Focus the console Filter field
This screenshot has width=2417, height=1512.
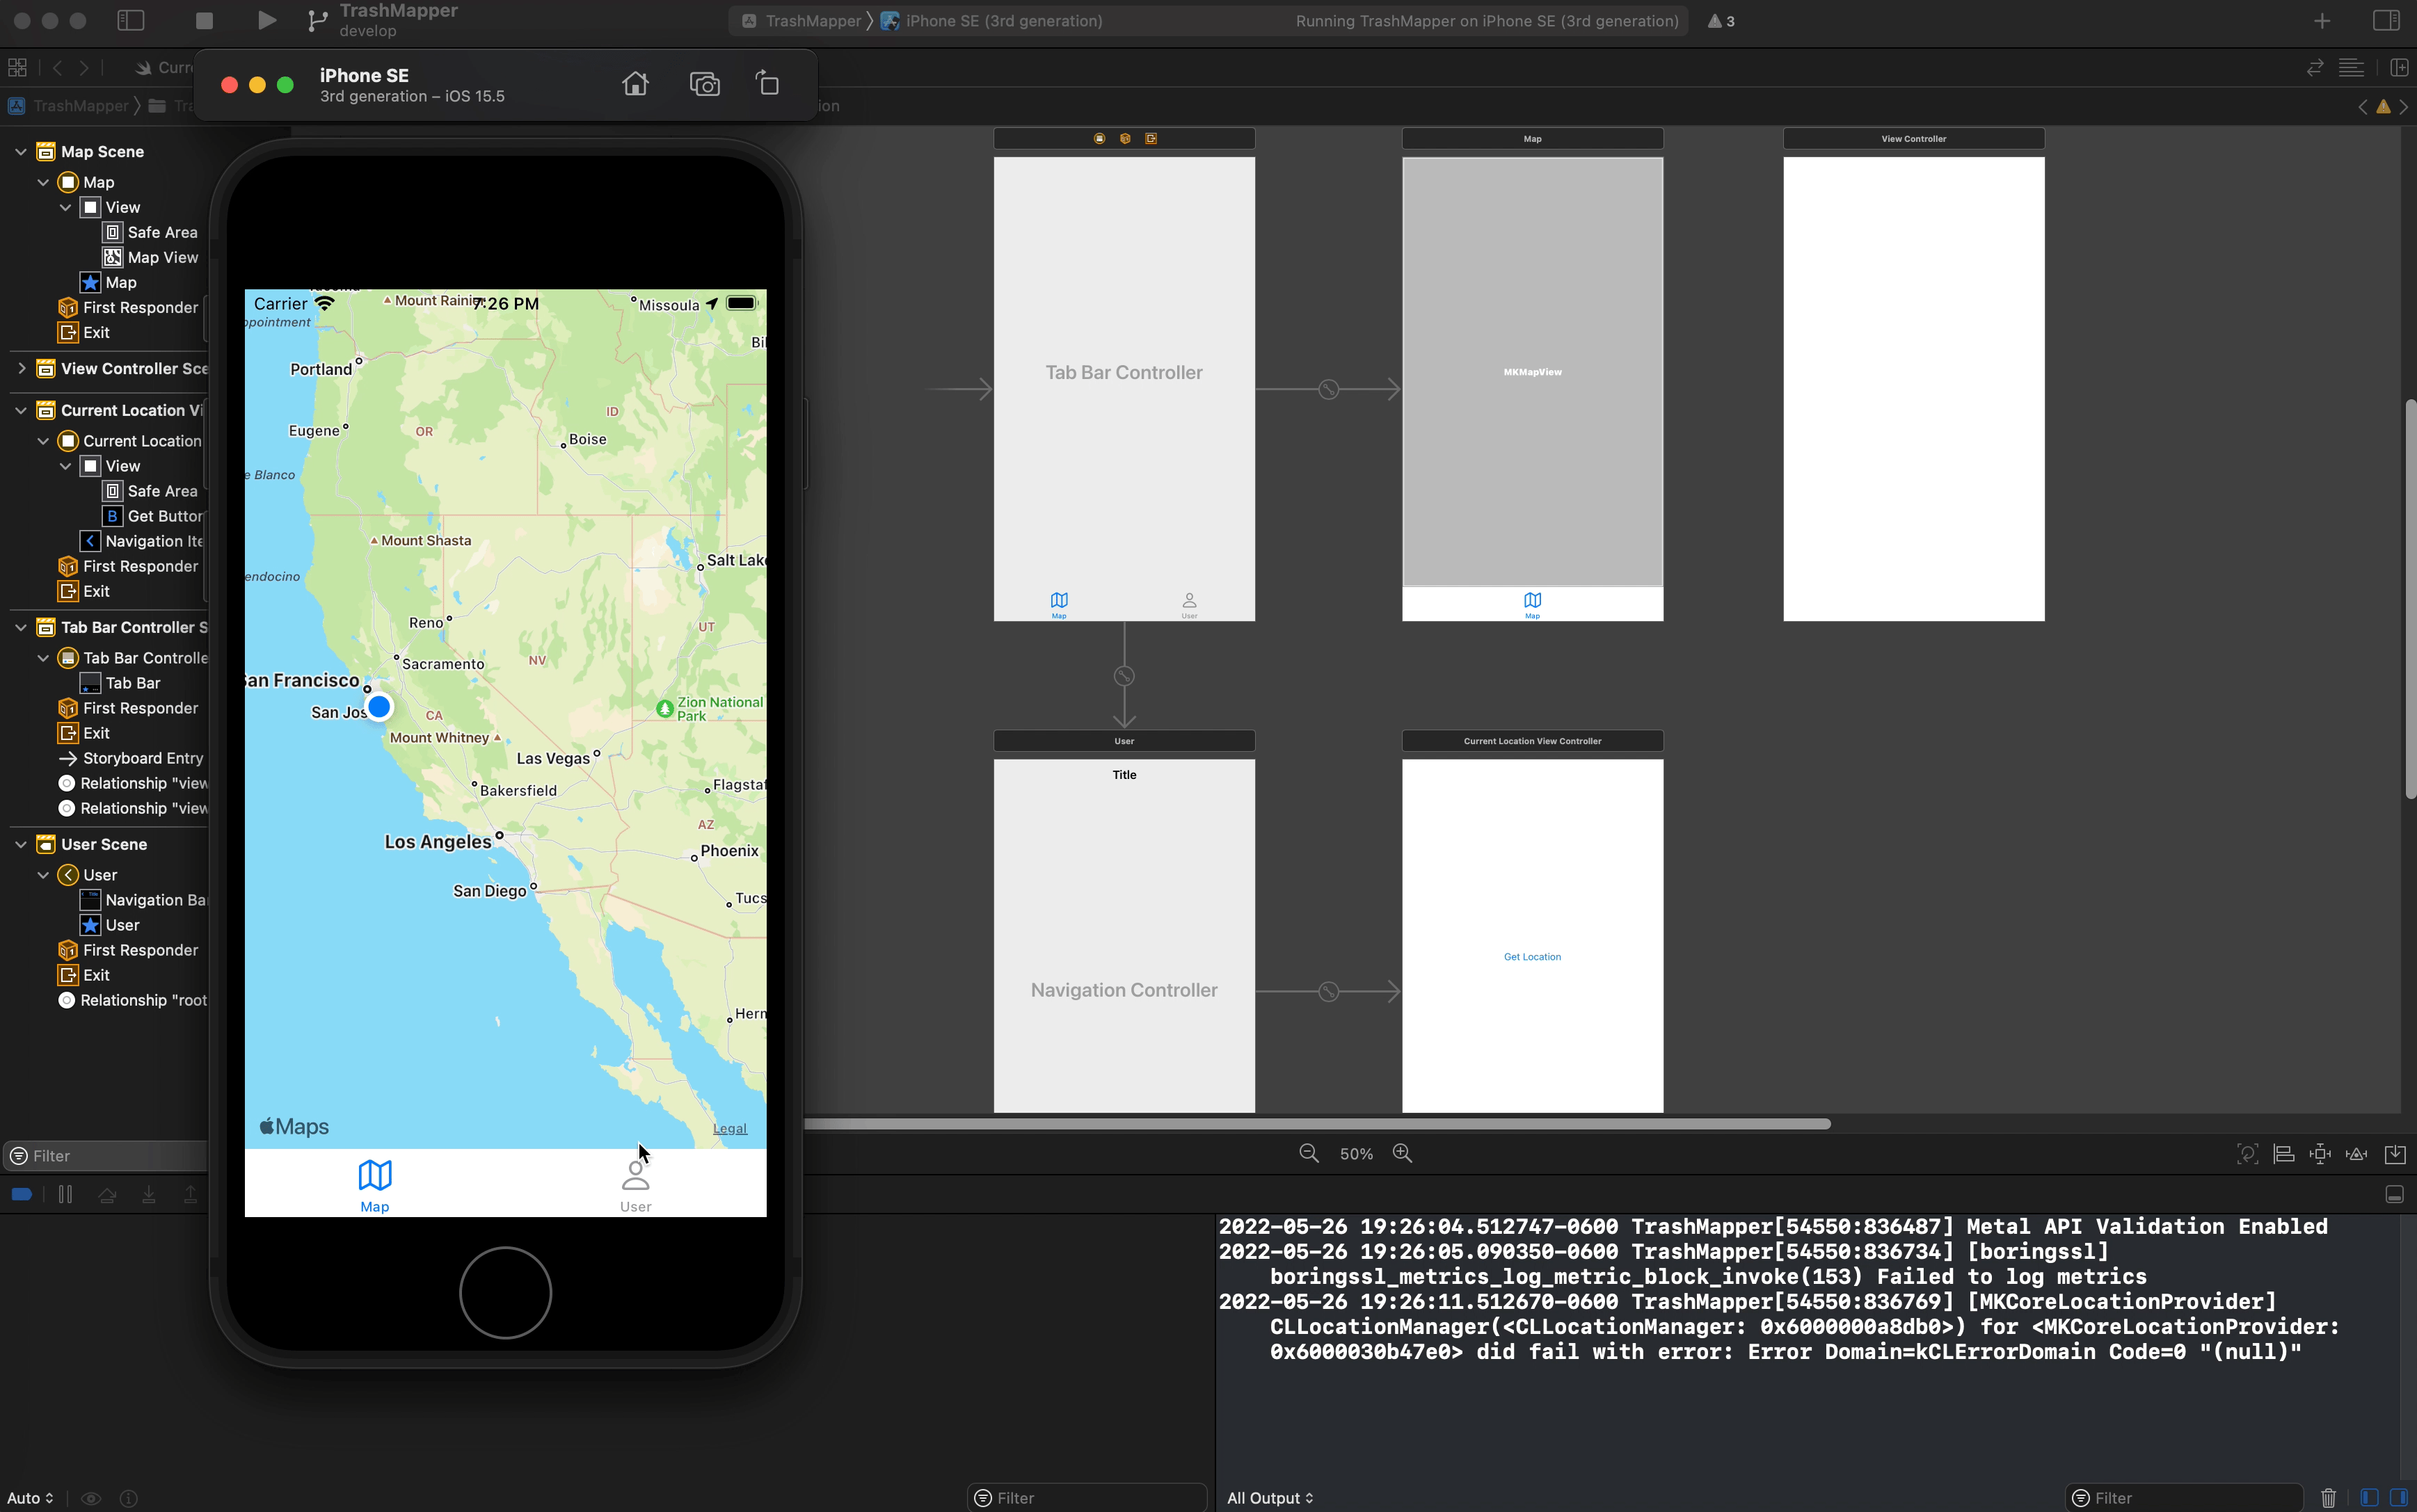[x=2184, y=1498]
